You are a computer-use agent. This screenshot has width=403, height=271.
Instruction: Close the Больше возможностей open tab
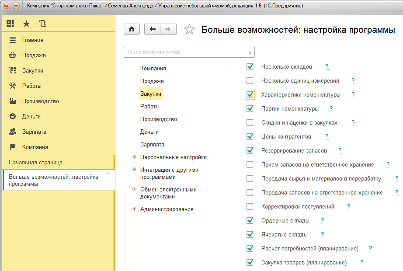[108, 174]
